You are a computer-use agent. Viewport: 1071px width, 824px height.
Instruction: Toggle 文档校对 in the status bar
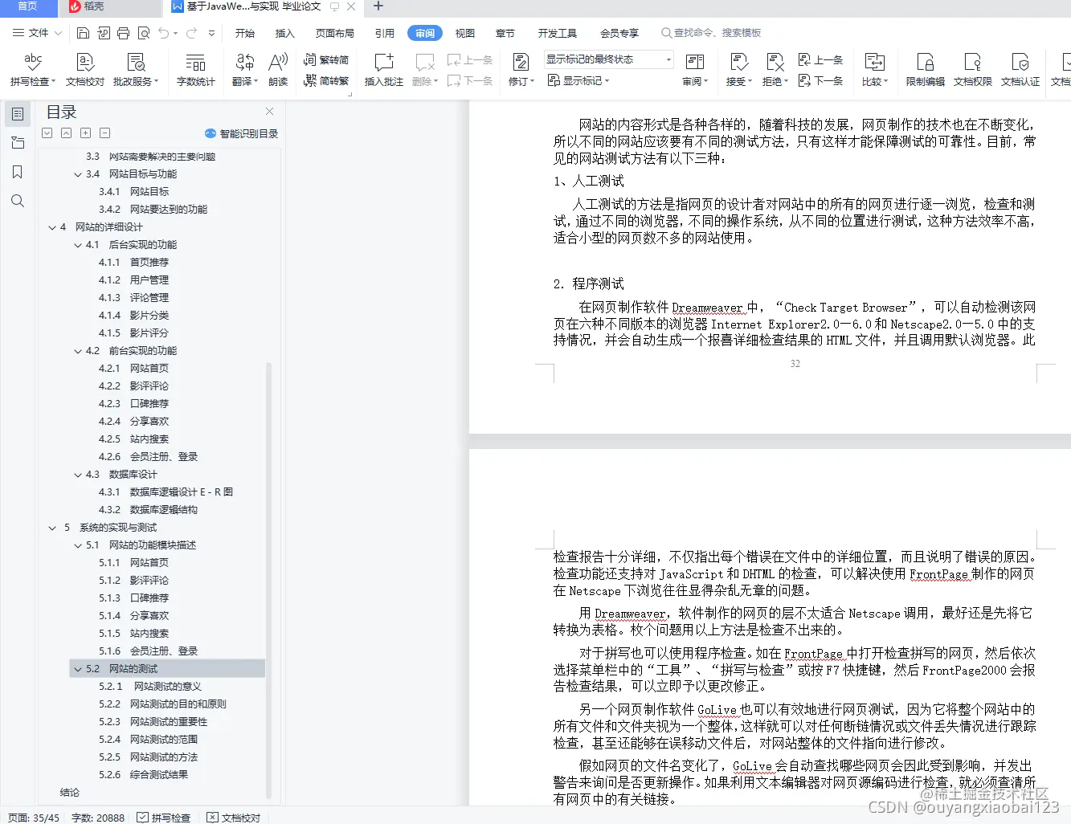click(233, 818)
